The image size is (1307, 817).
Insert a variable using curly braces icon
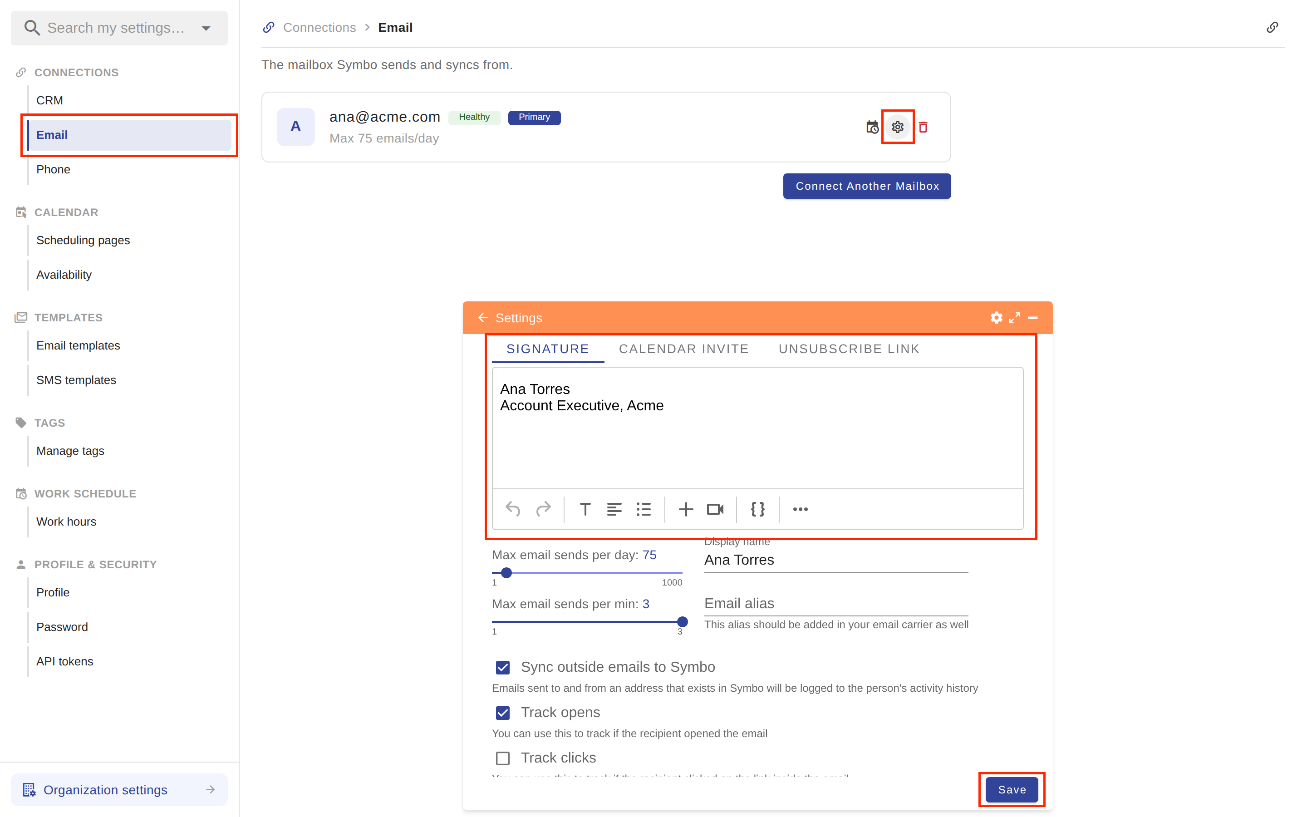(757, 509)
